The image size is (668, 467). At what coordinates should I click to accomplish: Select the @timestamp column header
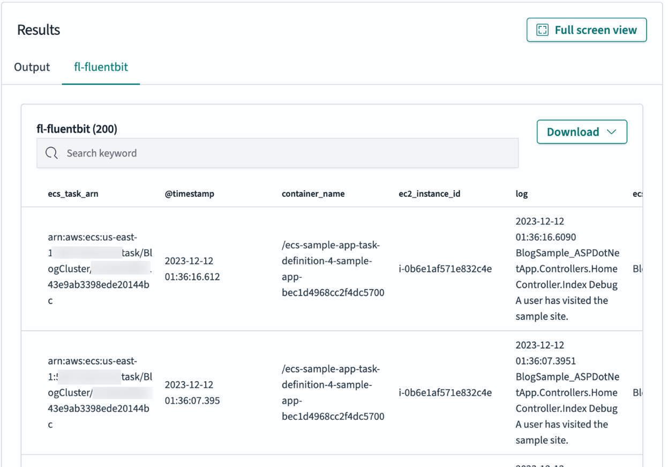click(190, 194)
